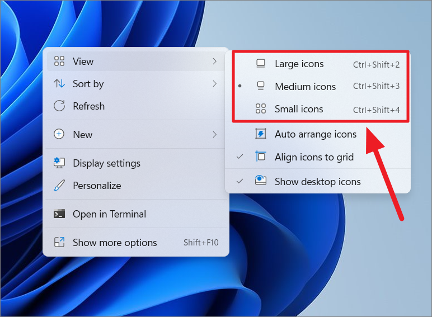Screen dimensions: 432x317
Task: Click the Large icons monitor icon
Action: pos(261,64)
